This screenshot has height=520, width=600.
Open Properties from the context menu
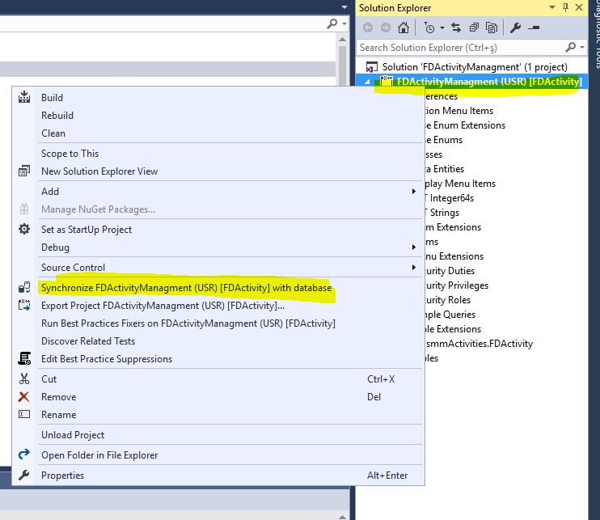tap(63, 476)
